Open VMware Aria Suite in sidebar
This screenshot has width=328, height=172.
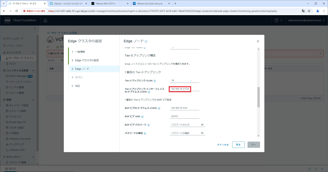[x=19, y=139]
